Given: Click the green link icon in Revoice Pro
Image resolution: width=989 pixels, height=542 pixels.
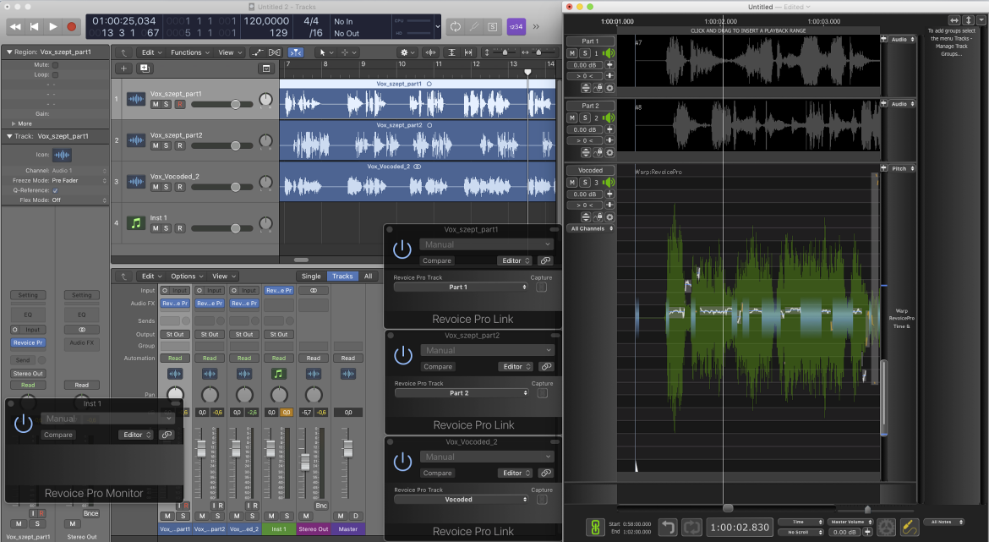Looking at the screenshot, I should pyautogui.click(x=594, y=527).
